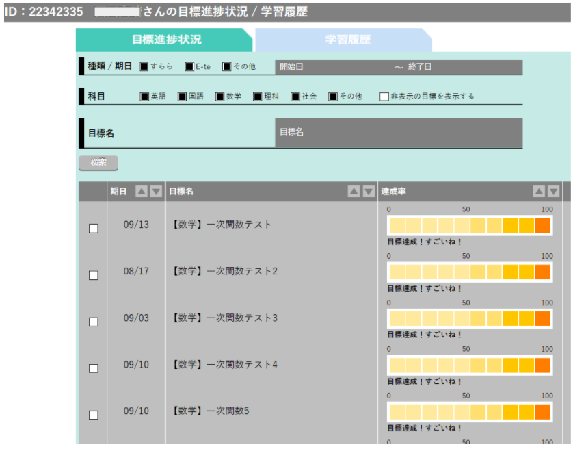Sort 期日 column ascending
Screen dimensions: 586x449
(142, 192)
